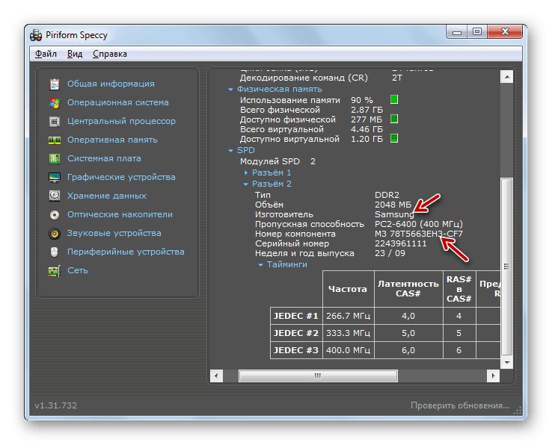Select part number M3 78T5663EH3-CF7

click(x=419, y=234)
